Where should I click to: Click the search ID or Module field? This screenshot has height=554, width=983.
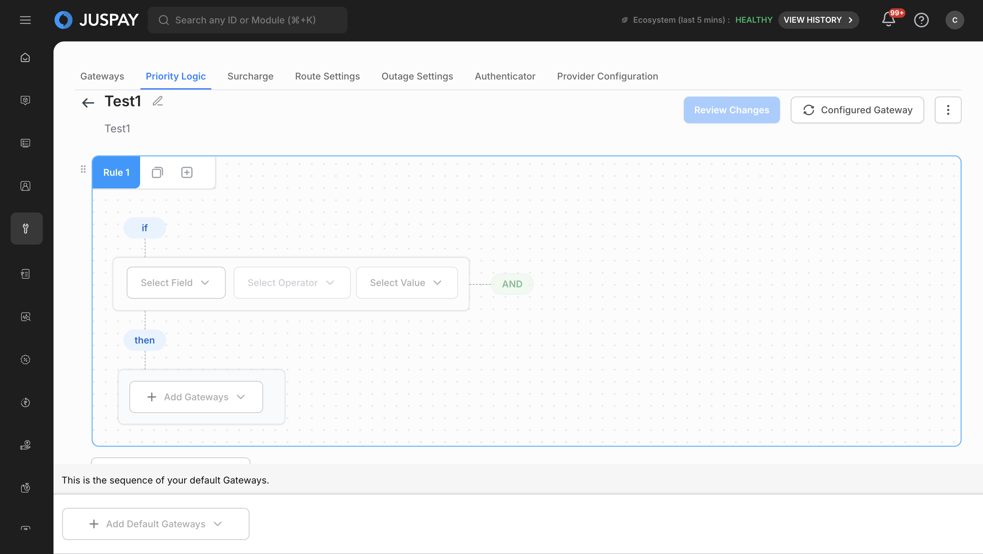[247, 20]
